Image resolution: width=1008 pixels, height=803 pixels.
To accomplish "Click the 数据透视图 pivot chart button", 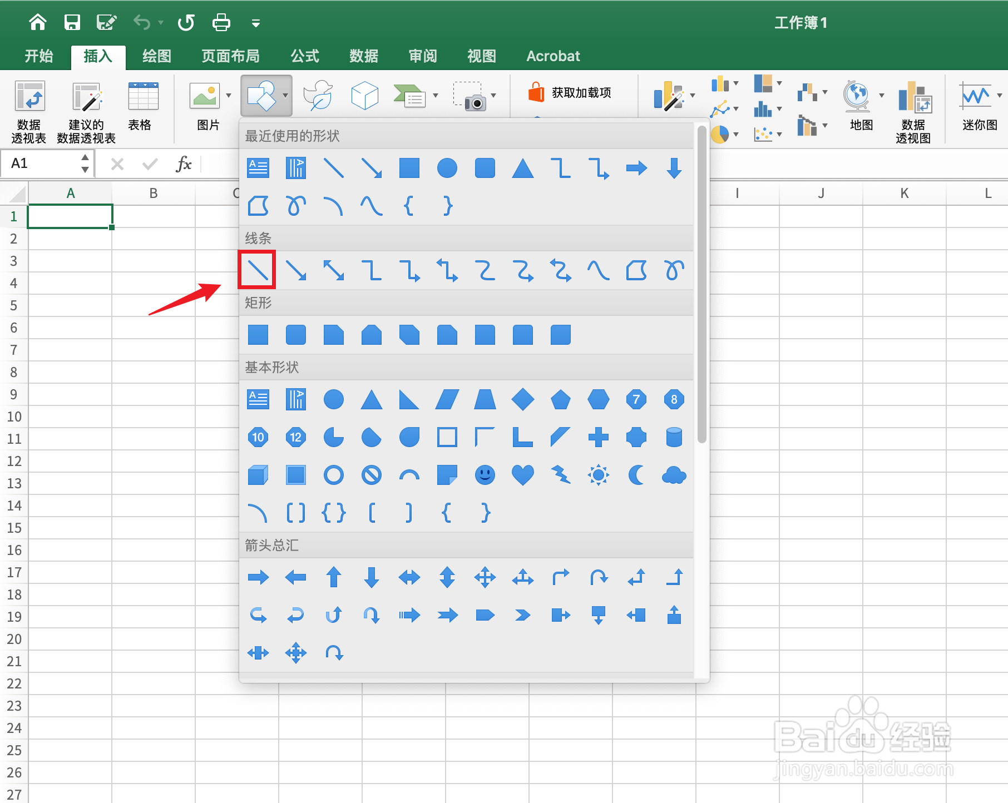I will pos(914,111).
